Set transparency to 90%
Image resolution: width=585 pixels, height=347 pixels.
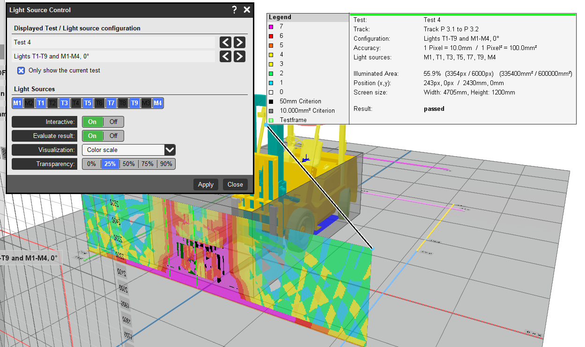[x=166, y=164]
